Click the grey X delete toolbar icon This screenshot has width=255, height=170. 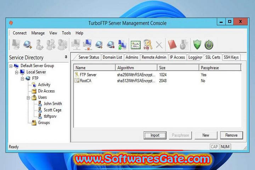pyautogui.click(x=159, y=45)
